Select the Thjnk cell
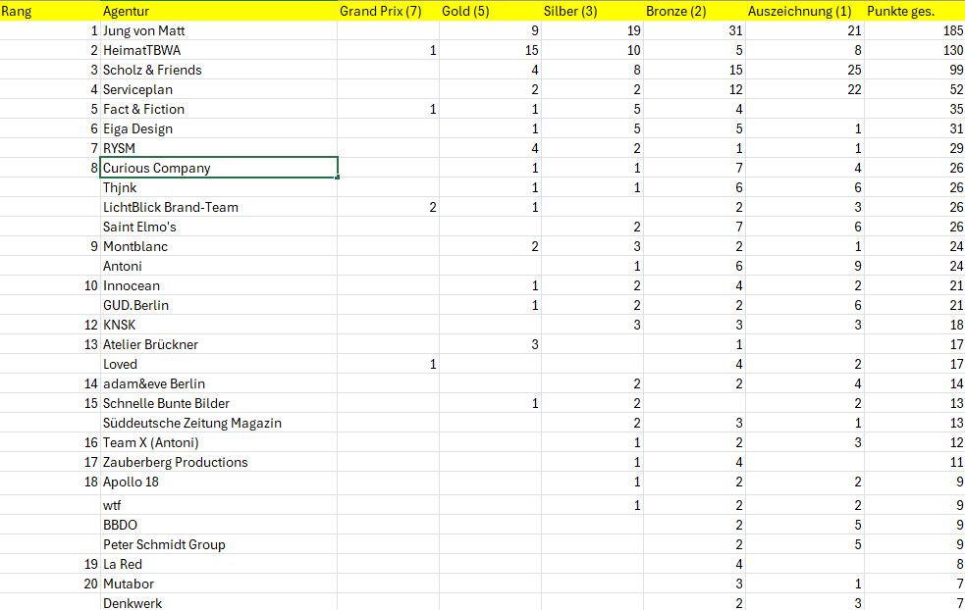Screen dimensions: 965x610 pos(219,187)
